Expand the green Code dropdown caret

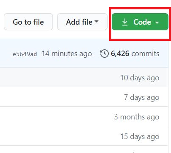[x=157, y=23]
